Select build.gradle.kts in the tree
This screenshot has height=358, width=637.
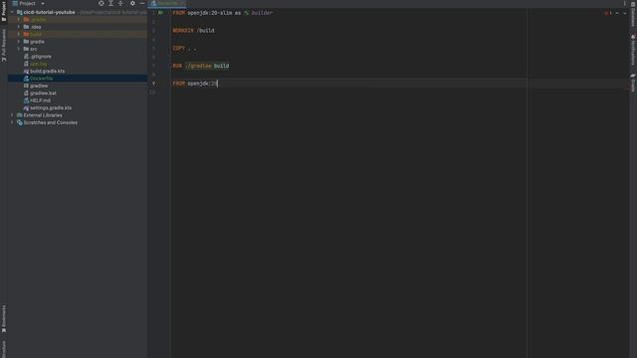[47, 71]
